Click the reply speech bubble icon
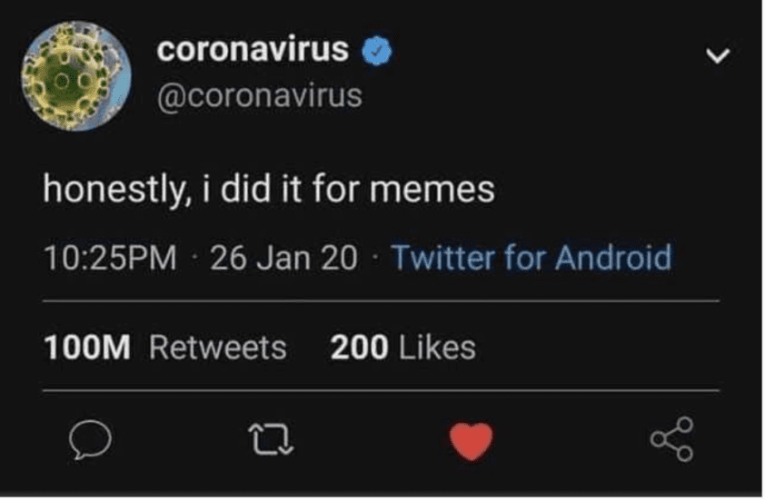 pos(91,441)
